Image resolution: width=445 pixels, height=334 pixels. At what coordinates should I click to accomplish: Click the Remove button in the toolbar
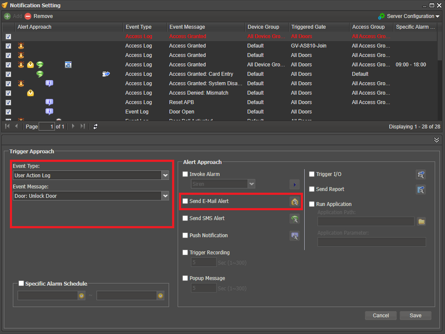[x=39, y=16]
